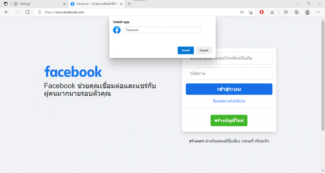
Task: Open the translate page icon
Action: [242, 12]
